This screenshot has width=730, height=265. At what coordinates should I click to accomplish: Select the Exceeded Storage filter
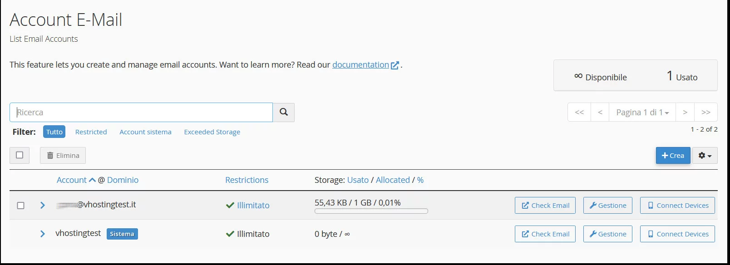(212, 132)
